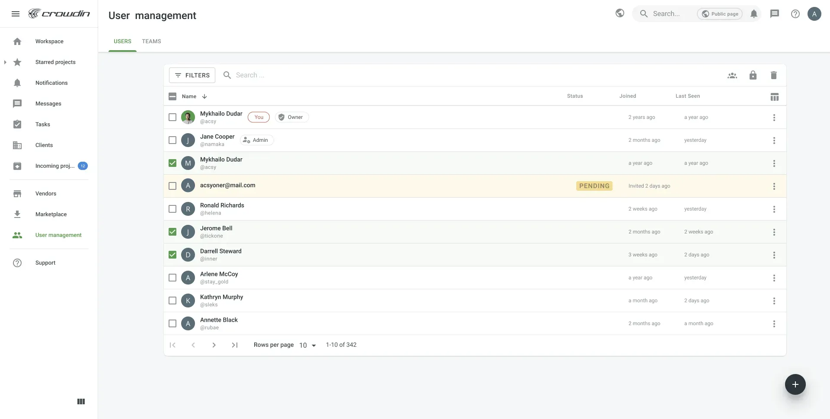Click the help question mark icon in header
This screenshot has height=419, width=830.
795,14
